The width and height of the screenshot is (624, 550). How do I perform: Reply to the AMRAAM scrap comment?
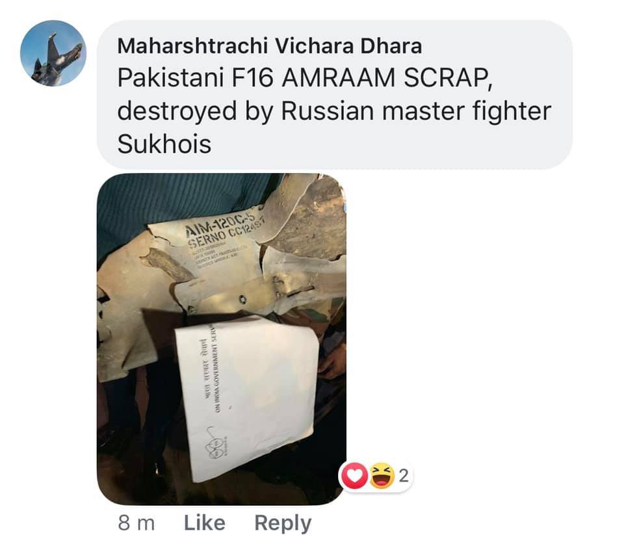[283, 523]
